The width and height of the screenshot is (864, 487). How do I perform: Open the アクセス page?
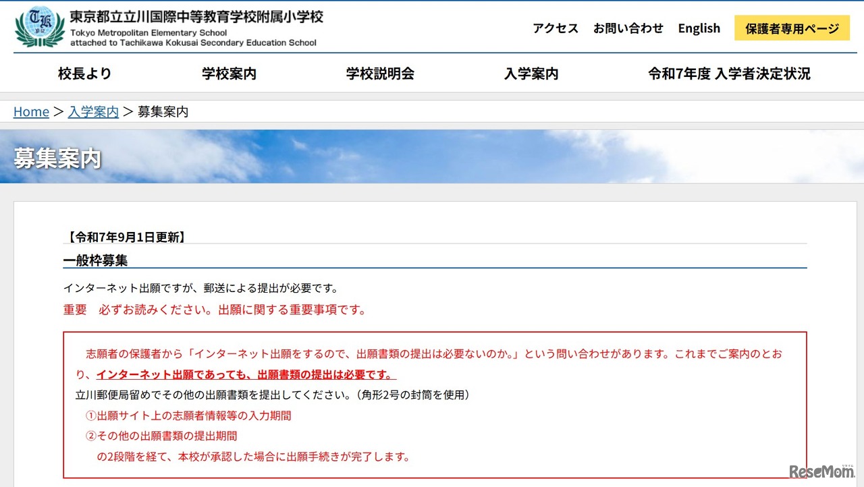pyautogui.click(x=555, y=28)
